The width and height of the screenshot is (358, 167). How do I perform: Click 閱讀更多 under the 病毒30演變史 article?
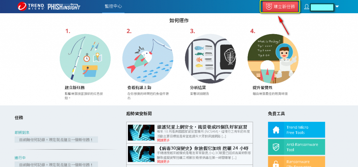163,161
